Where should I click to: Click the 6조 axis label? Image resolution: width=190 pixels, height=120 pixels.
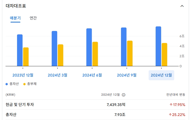click(182, 36)
